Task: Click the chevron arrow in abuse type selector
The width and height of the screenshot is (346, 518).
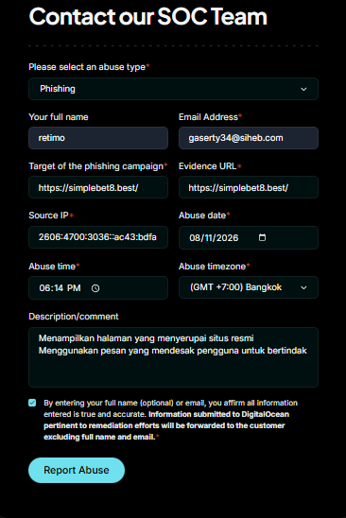Action: [303, 89]
